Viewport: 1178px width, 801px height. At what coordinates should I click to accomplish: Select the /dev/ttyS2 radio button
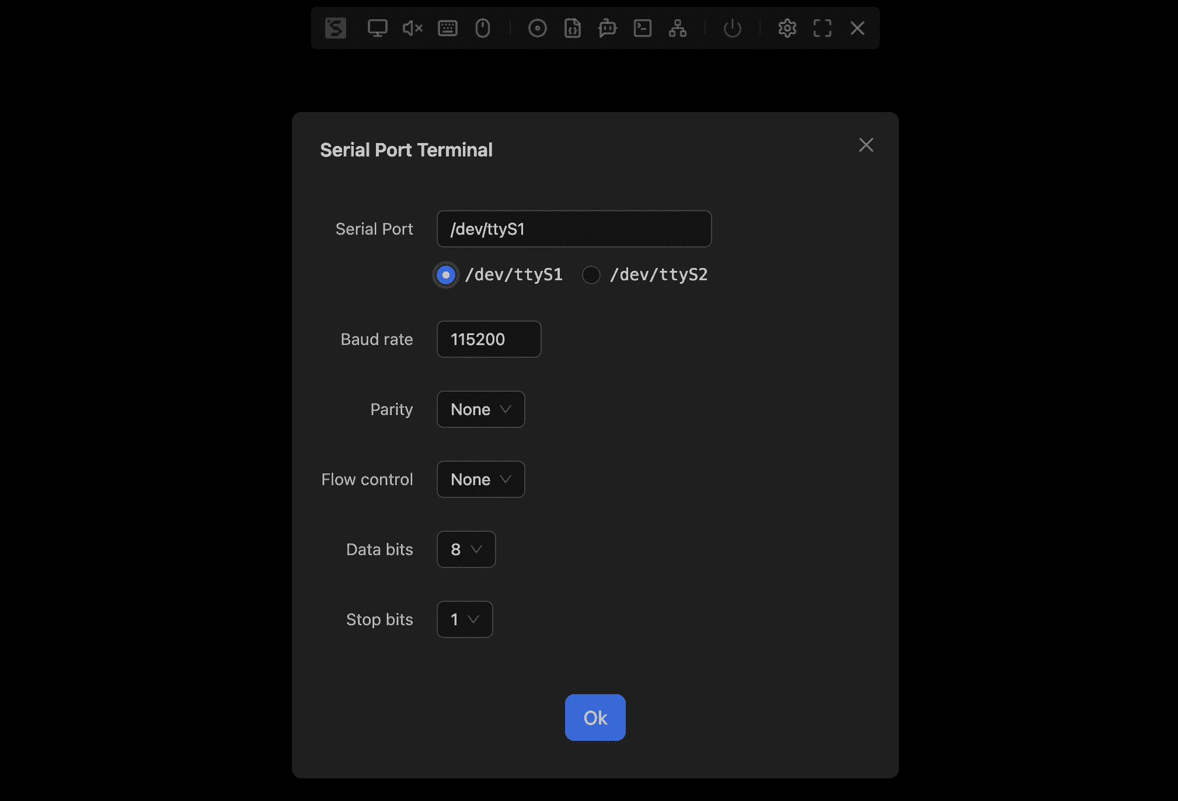click(x=591, y=275)
